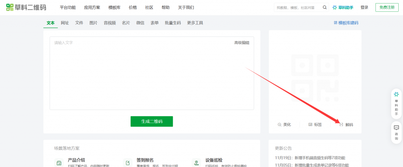The height and width of the screenshot is (167, 403).
Task: Open 草料助手 in the top bar
Action: (x=343, y=7)
